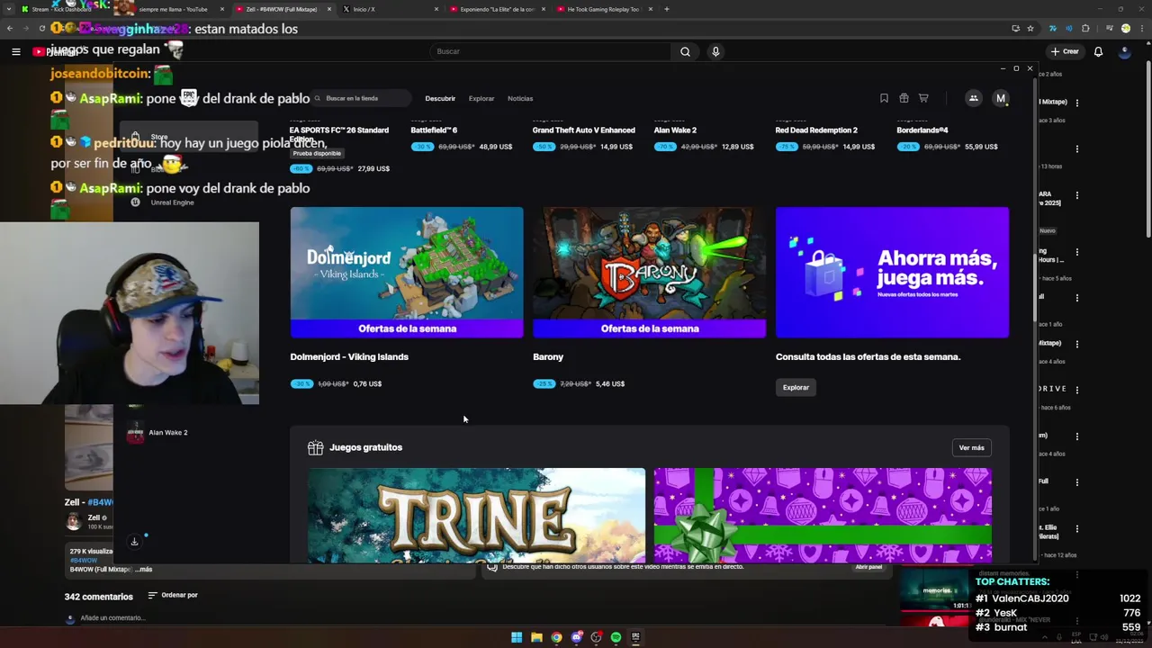Open the Chrome profile avatar
1152x648 pixels.
[x=1125, y=28]
